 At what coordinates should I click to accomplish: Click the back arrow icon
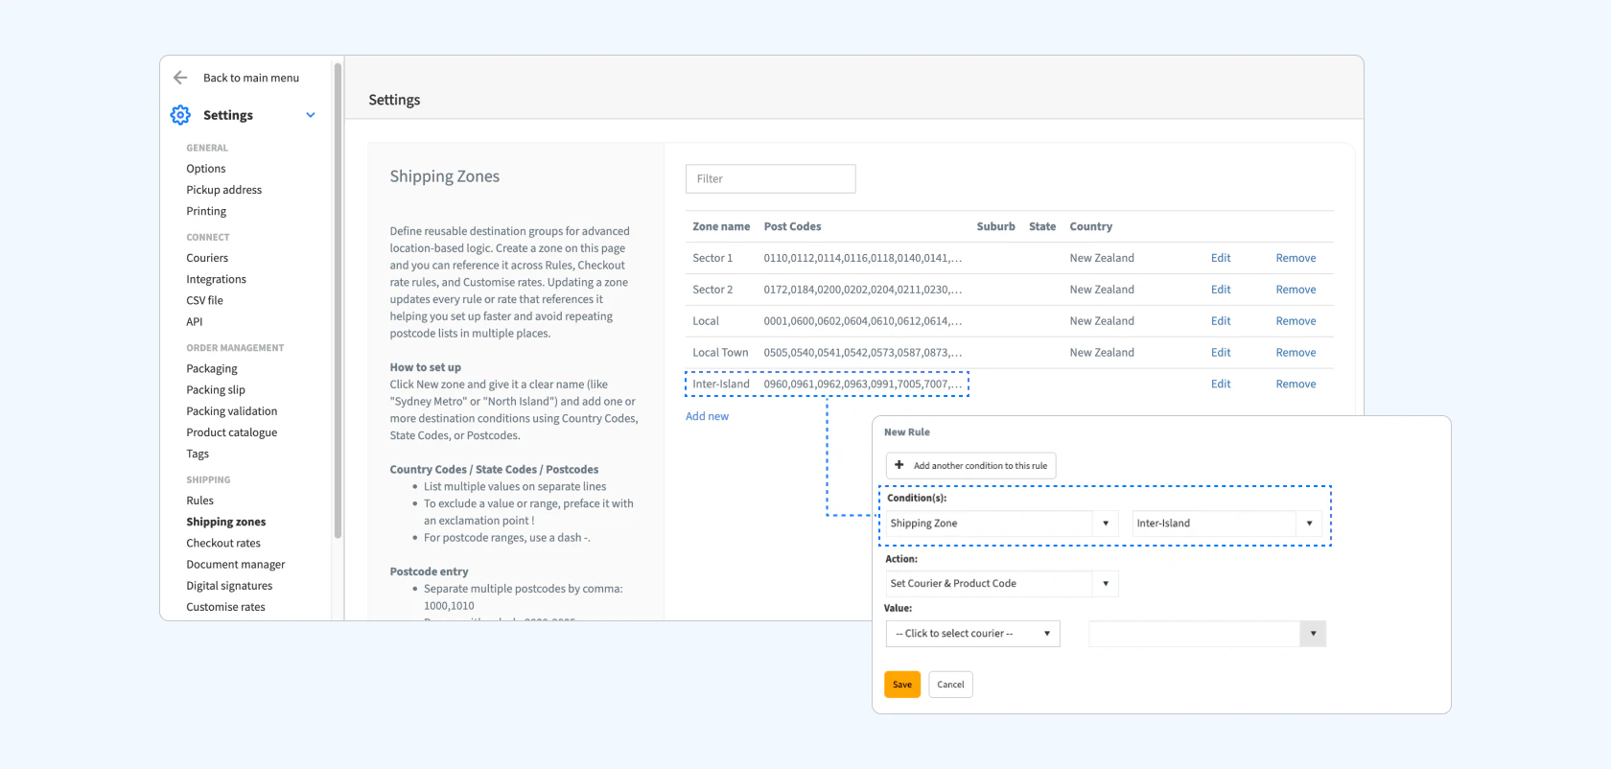click(x=180, y=78)
